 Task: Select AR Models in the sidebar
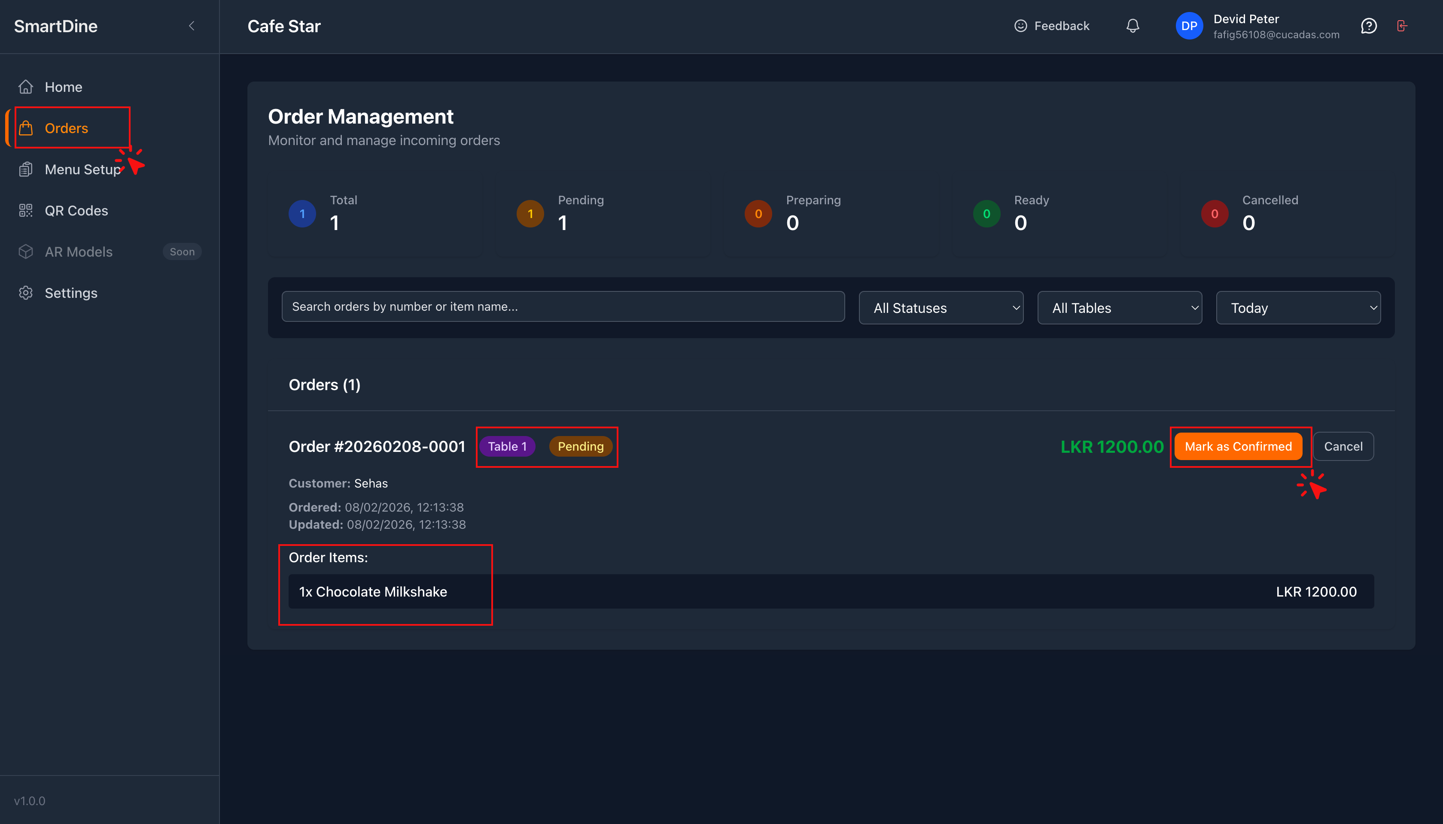click(79, 252)
